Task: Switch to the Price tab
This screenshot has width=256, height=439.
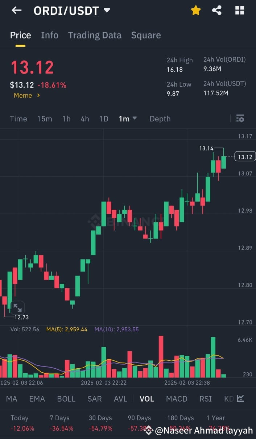Action: tap(20, 35)
